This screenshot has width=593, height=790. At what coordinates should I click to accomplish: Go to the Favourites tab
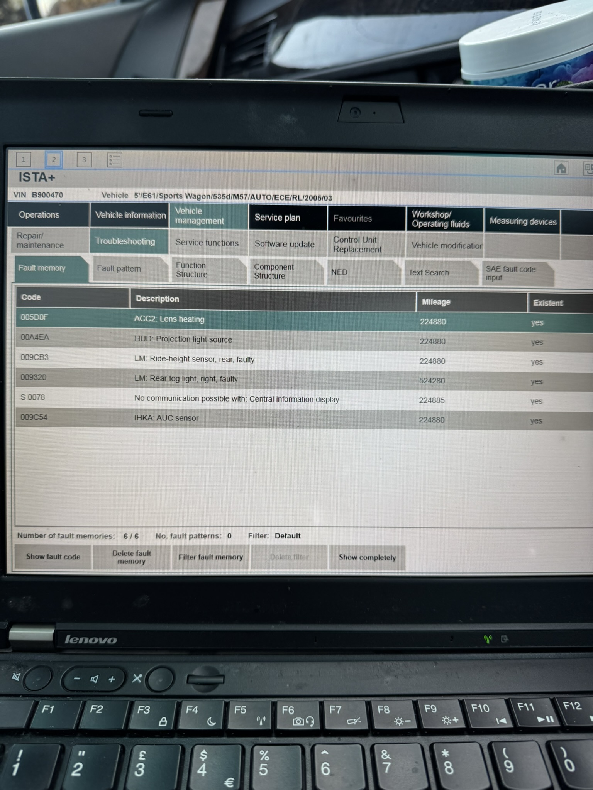click(367, 219)
